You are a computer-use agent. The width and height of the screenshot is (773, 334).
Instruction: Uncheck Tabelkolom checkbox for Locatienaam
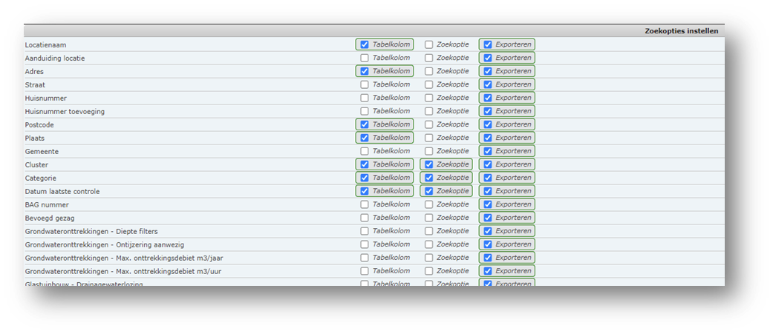pyautogui.click(x=364, y=44)
